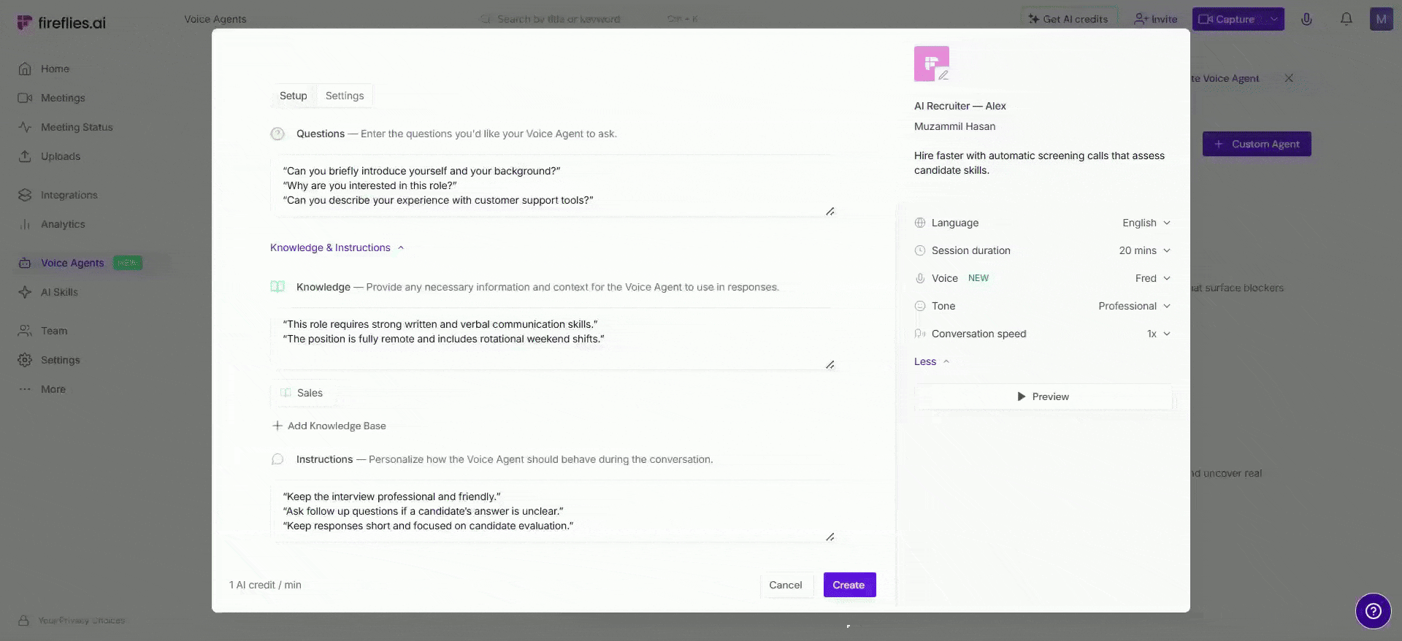Screen dimensions: 1402x641
Task: Click into the Instructions text area
Action: [553, 511]
